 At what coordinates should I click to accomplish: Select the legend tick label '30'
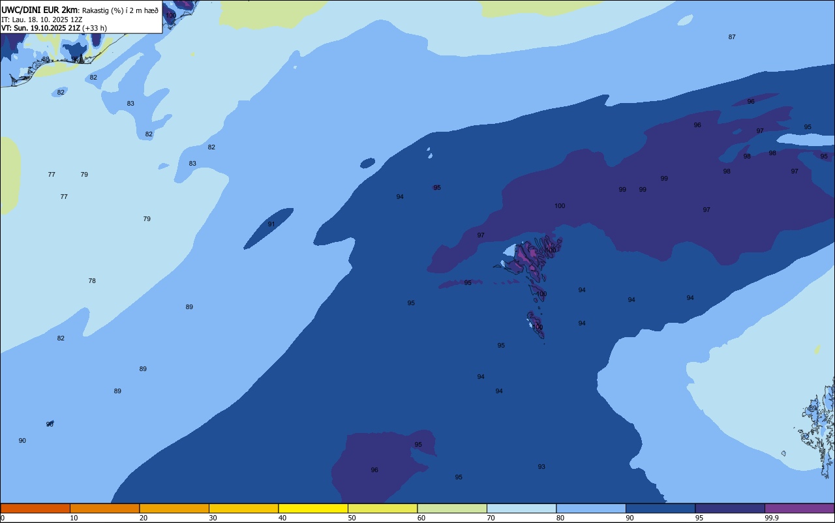(213, 518)
